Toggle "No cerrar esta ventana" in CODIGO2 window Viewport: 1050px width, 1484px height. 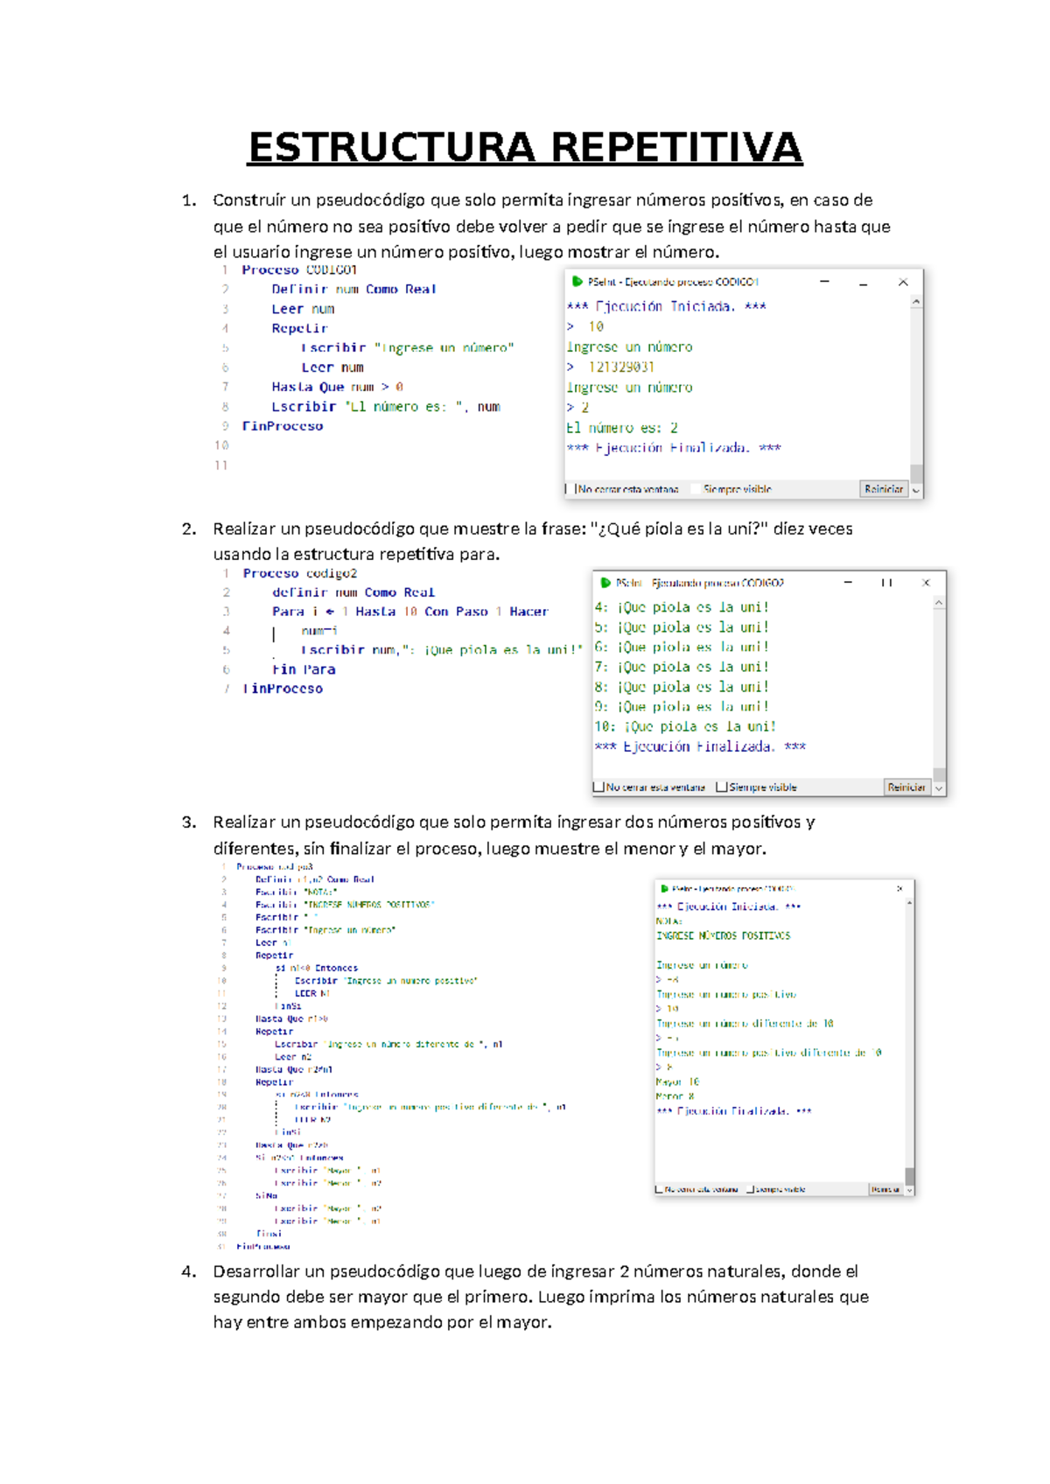(599, 787)
